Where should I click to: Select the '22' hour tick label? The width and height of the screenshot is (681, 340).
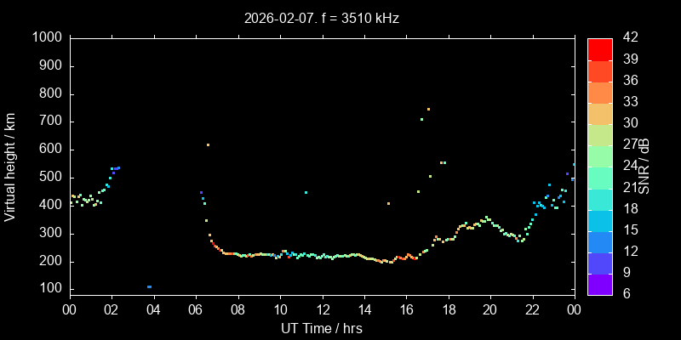tap(533, 309)
